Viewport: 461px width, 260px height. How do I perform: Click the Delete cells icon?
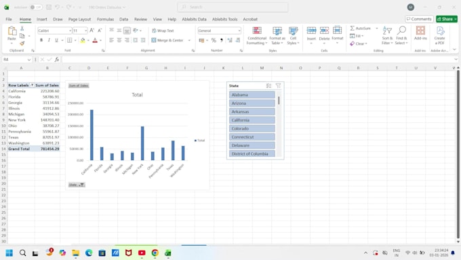(324, 31)
